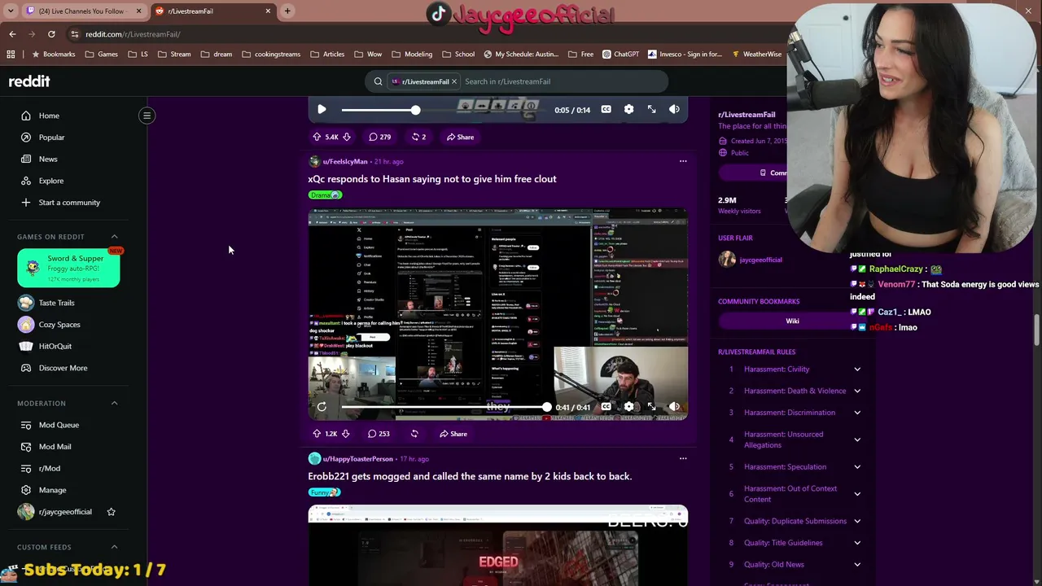This screenshot has height=586, width=1042.
Task: Open the Mod Queue
Action: pyautogui.click(x=59, y=425)
